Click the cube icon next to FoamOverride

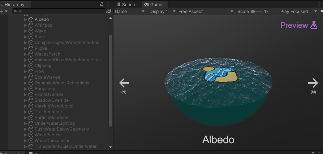31,94
